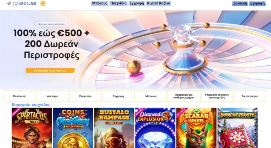271x148 pixels.
Task: Open the Diamond Explosion 7s game
Action: click(155, 128)
